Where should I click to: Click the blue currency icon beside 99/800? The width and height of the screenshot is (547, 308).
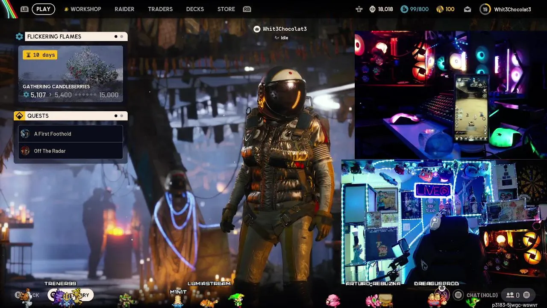point(404,9)
